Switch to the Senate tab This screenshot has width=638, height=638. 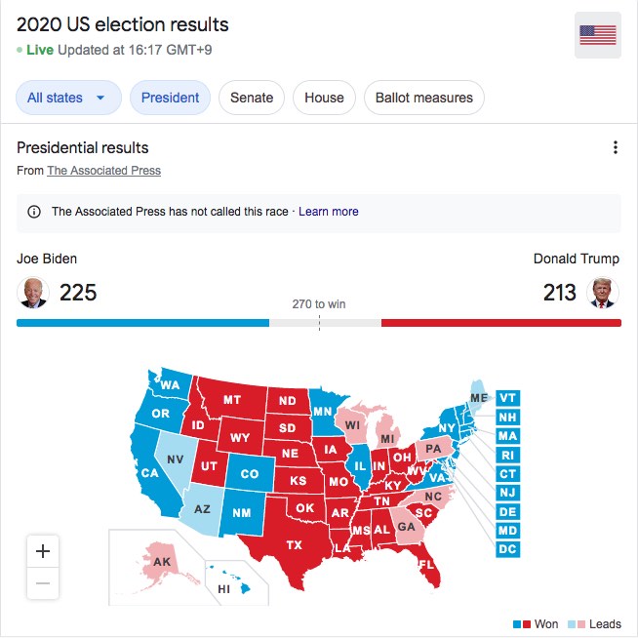tap(252, 98)
